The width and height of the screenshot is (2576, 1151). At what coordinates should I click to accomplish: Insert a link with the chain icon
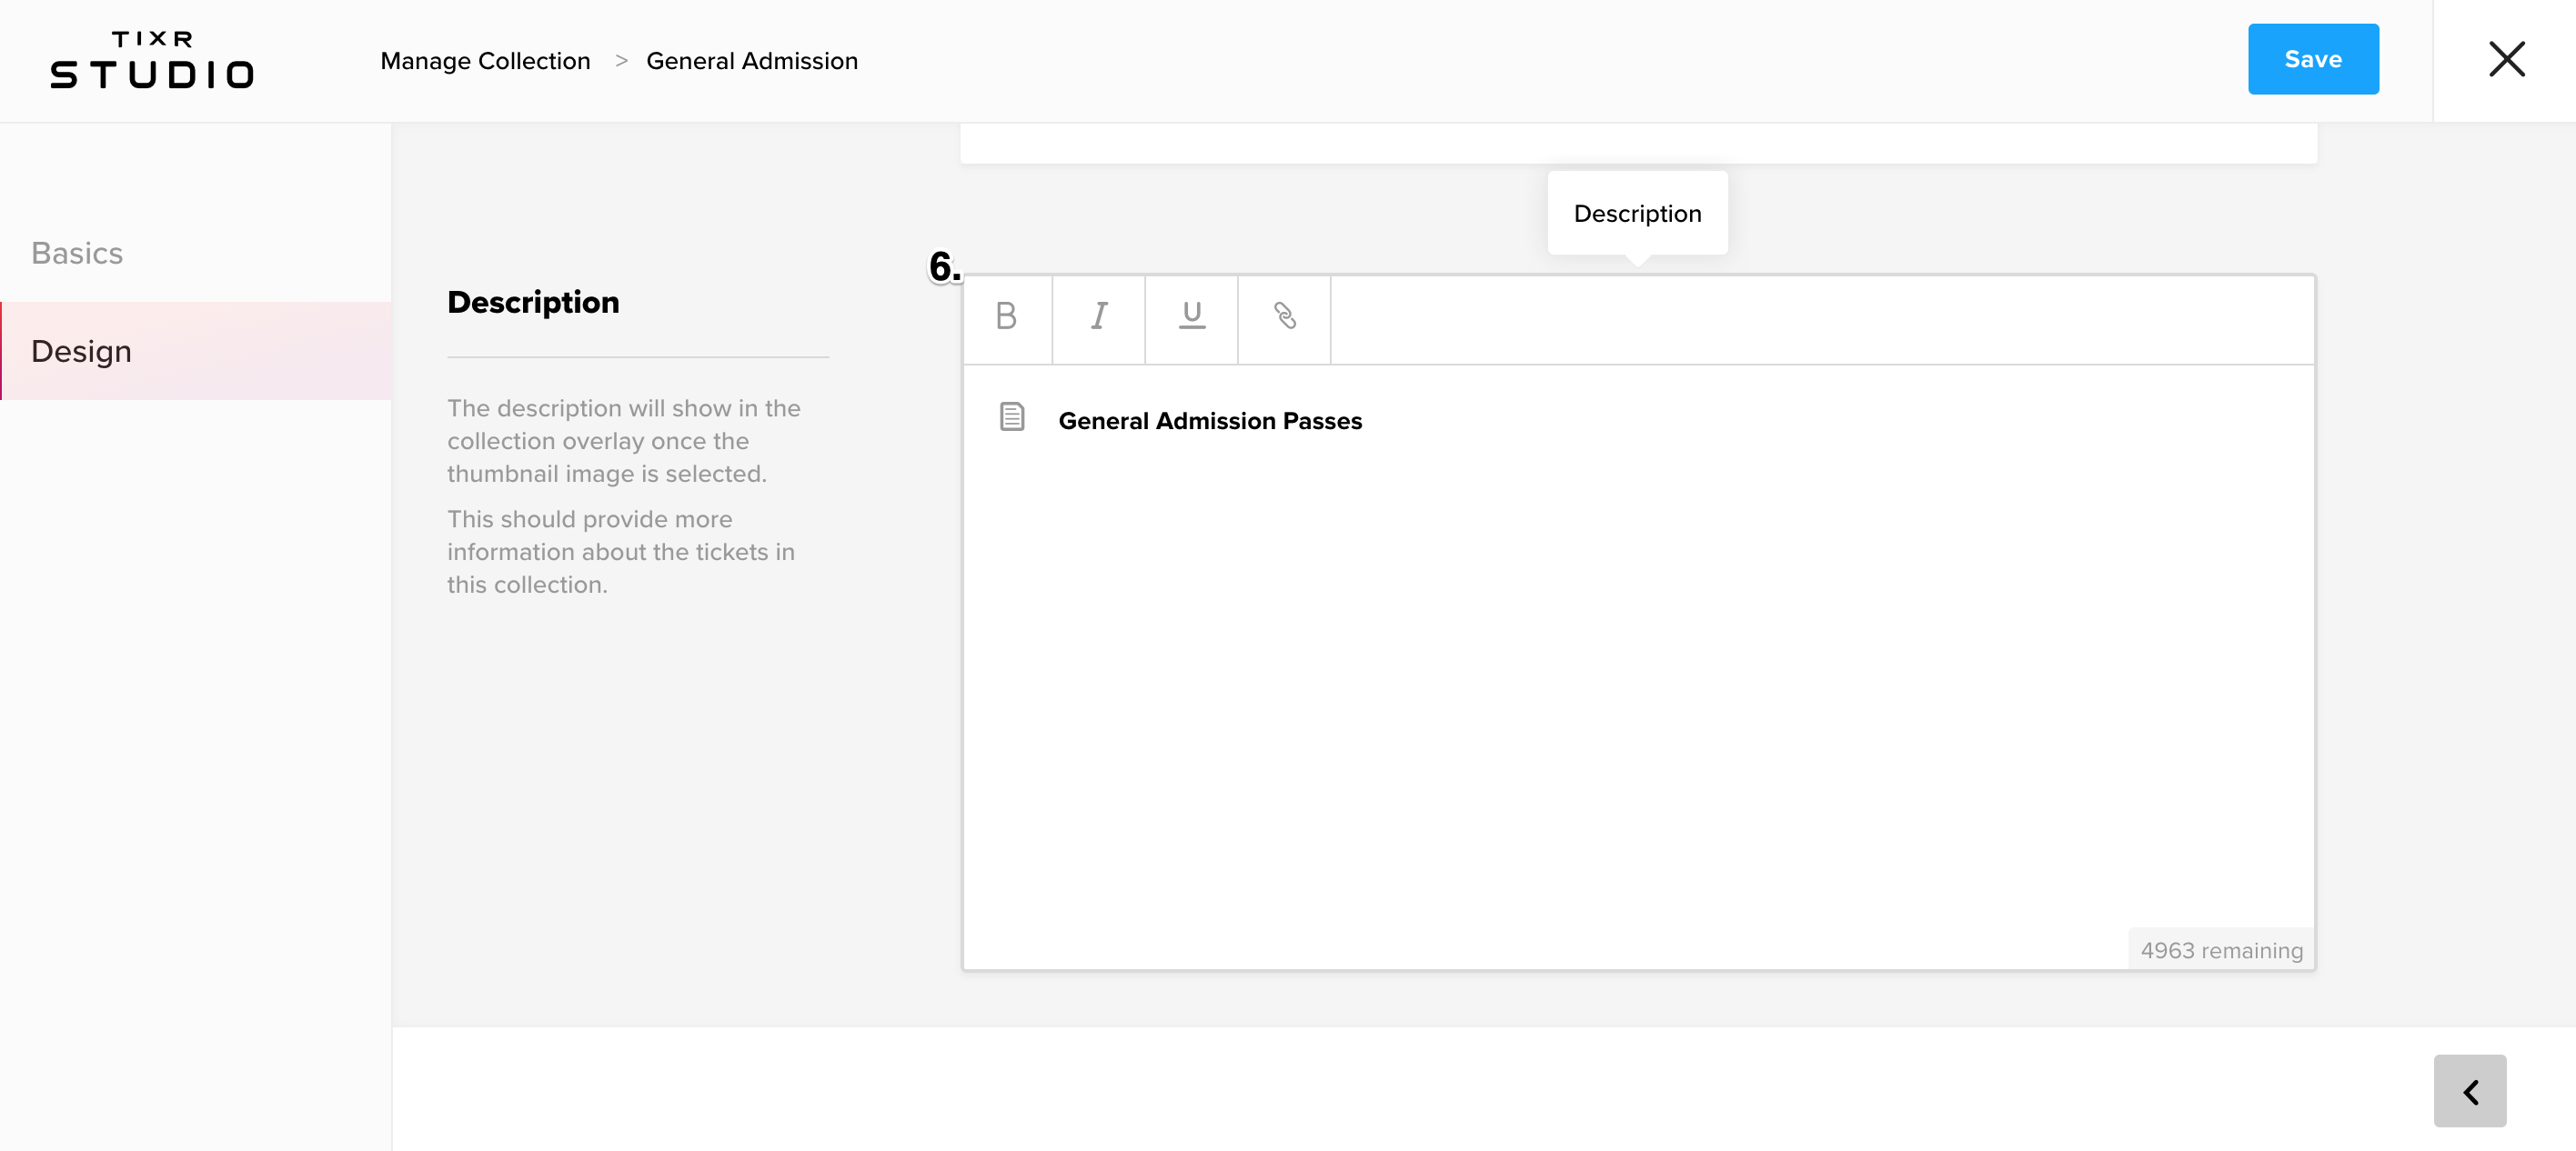pyautogui.click(x=1284, y=317)
